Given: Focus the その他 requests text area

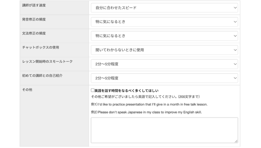Looking at the screenshot, I should click(x=164, y=130).
